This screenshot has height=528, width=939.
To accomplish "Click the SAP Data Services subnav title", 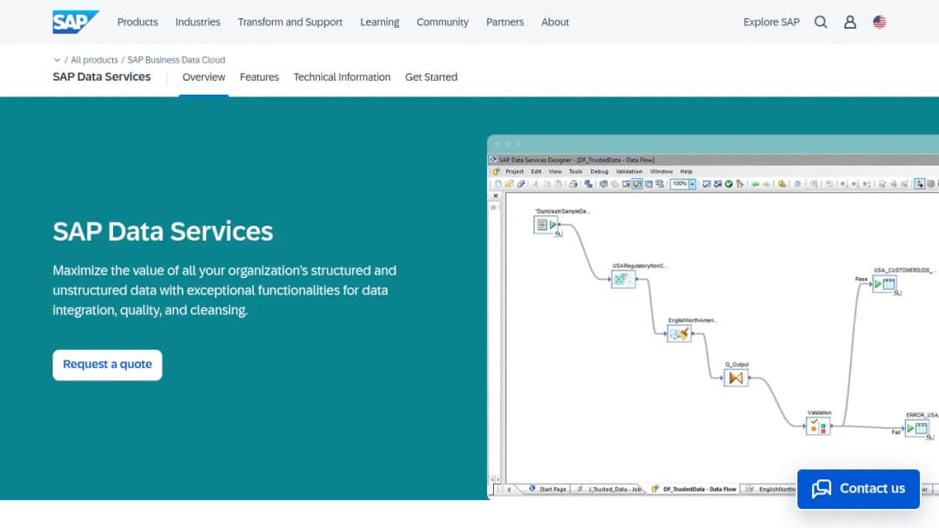I will coord(102,77).
